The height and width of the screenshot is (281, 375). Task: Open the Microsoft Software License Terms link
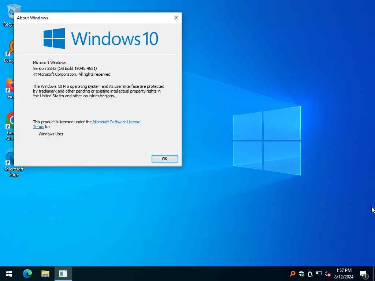(x=116, y=122)
